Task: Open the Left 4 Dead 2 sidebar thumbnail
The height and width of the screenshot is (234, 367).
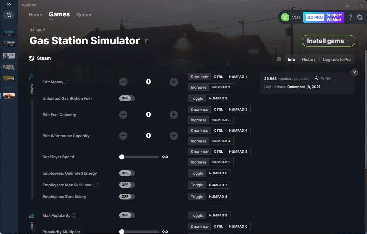Action: (9, 78)
